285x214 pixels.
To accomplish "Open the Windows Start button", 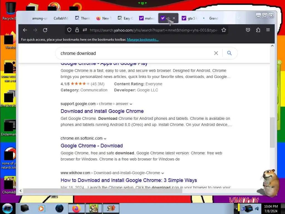I will tap(8, 208).
